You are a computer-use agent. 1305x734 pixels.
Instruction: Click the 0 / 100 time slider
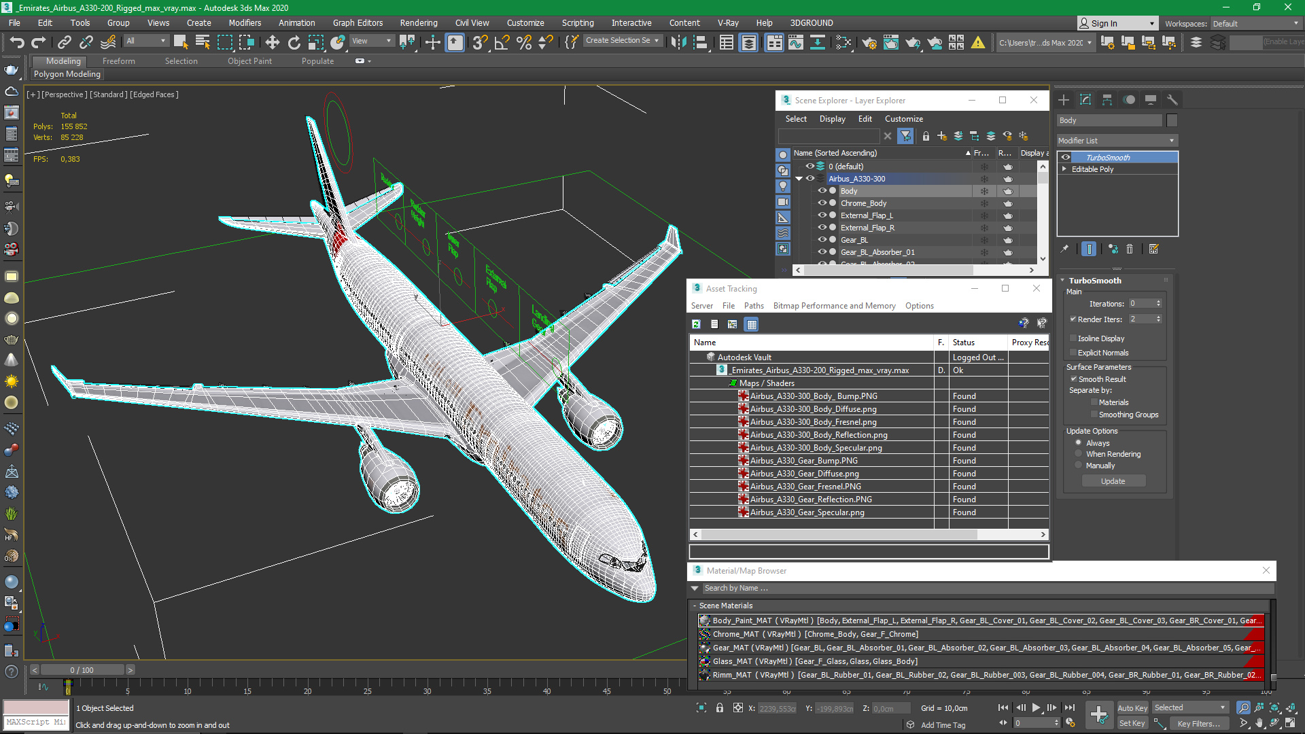(82, 670)
